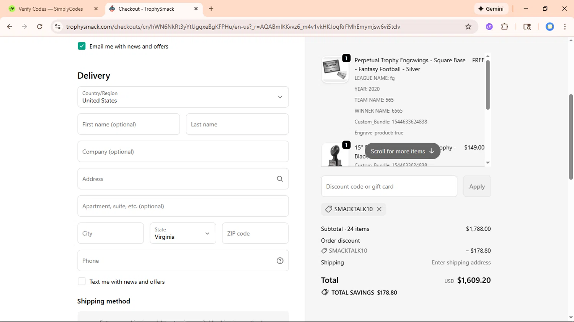Click the Total amount $1,609.20
The width and height of the screenshot is (574, 322).
474,280
